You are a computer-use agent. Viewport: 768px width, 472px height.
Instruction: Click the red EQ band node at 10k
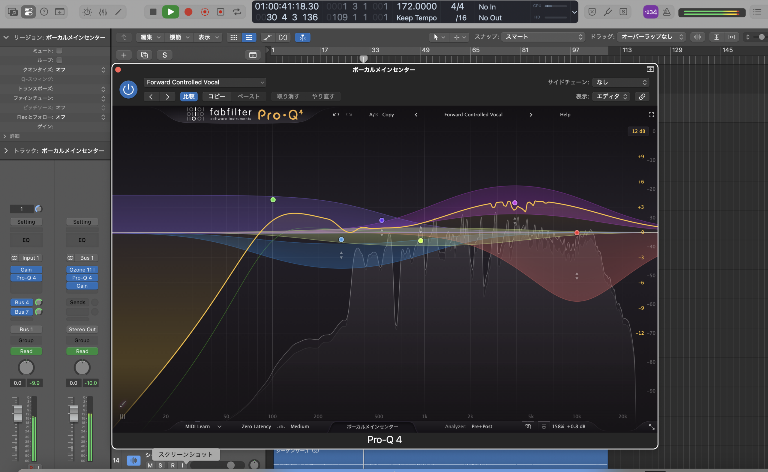(x=577, y=233)
